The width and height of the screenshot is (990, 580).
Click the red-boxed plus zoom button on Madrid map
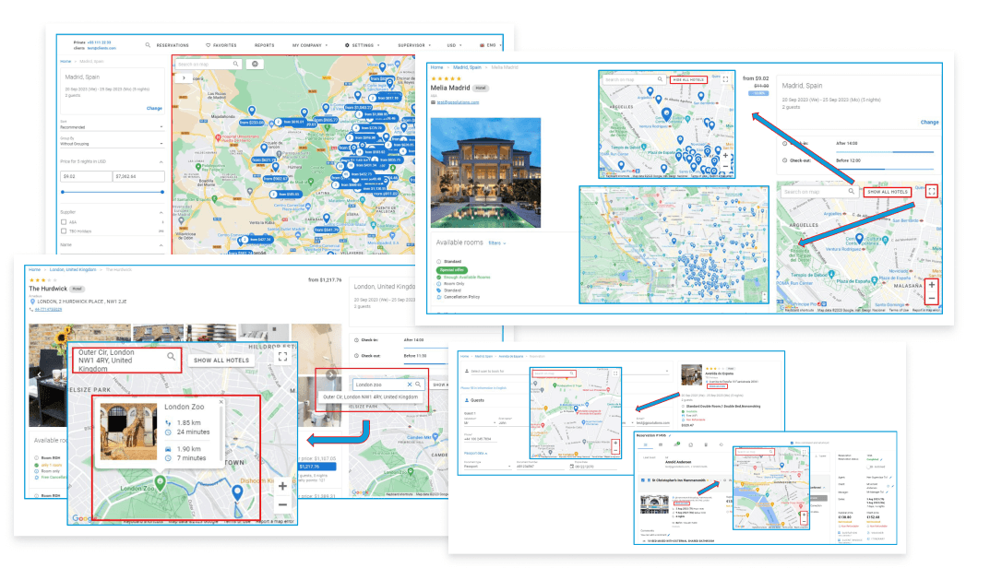(932, 286)
